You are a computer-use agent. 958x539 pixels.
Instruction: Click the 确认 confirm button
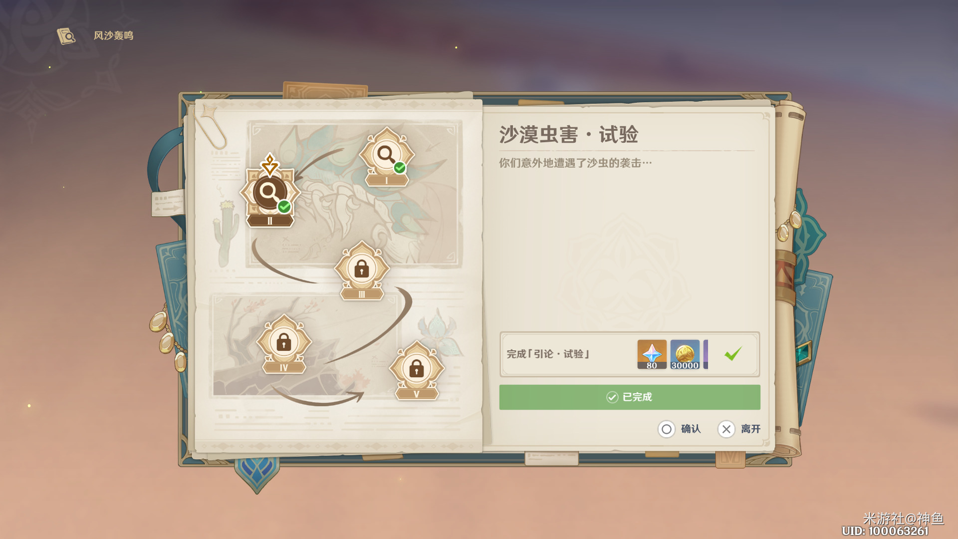click(680, 429)
